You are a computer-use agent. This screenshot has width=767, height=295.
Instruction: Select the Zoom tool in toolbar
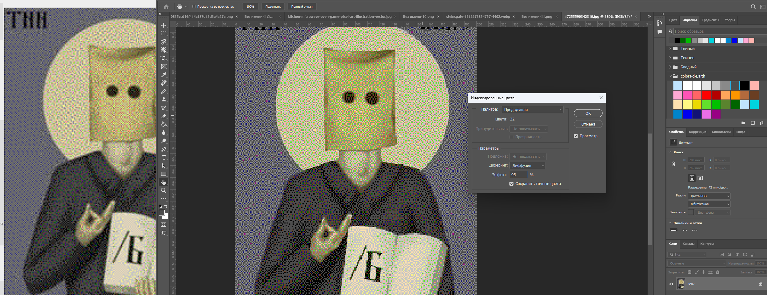[x=164, y=190]
